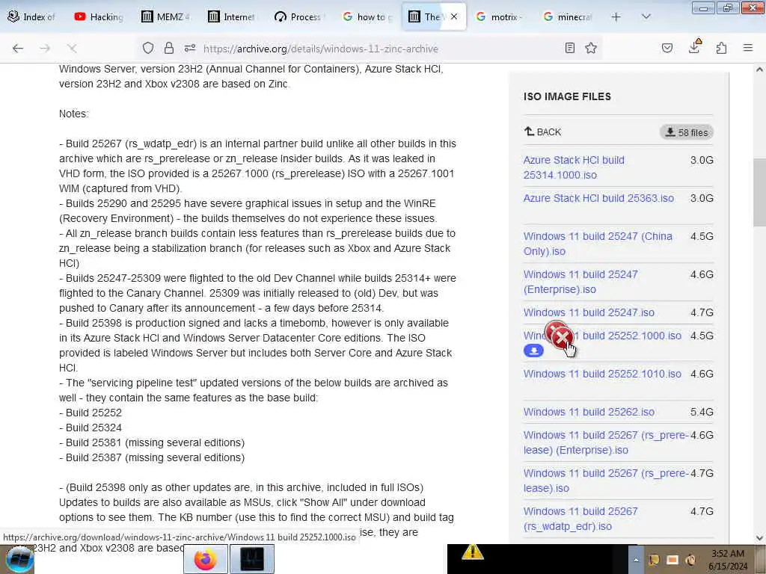Switch to the Internet archive tab

[x=233, y=17]
